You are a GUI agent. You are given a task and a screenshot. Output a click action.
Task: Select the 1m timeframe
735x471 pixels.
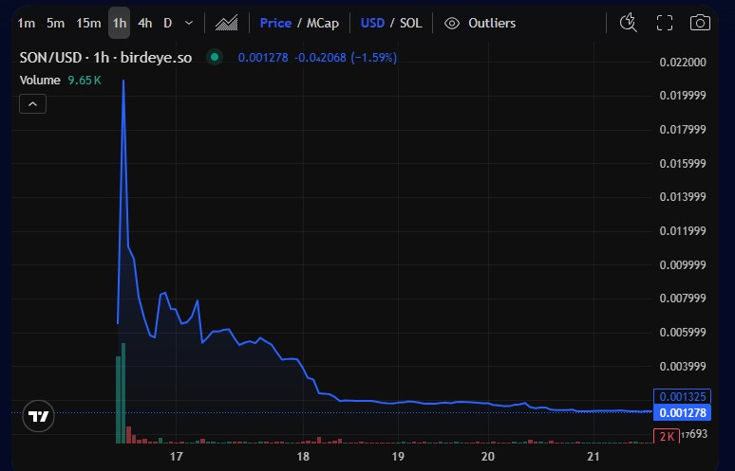pyautogui.click(x=27, y=23)
